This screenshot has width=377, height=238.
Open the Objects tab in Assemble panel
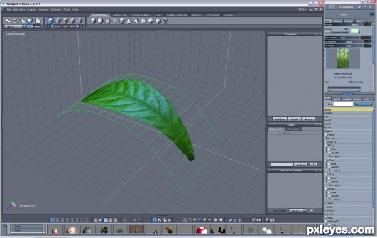coord(336,99)
